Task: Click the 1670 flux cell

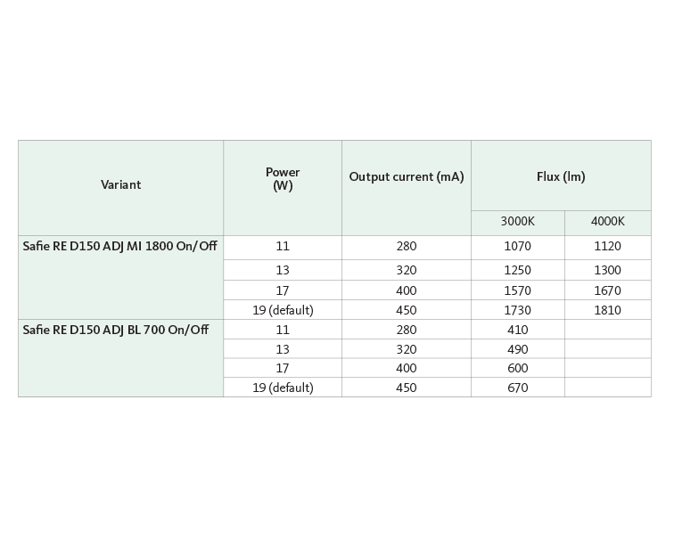Action: pos(607,290)
